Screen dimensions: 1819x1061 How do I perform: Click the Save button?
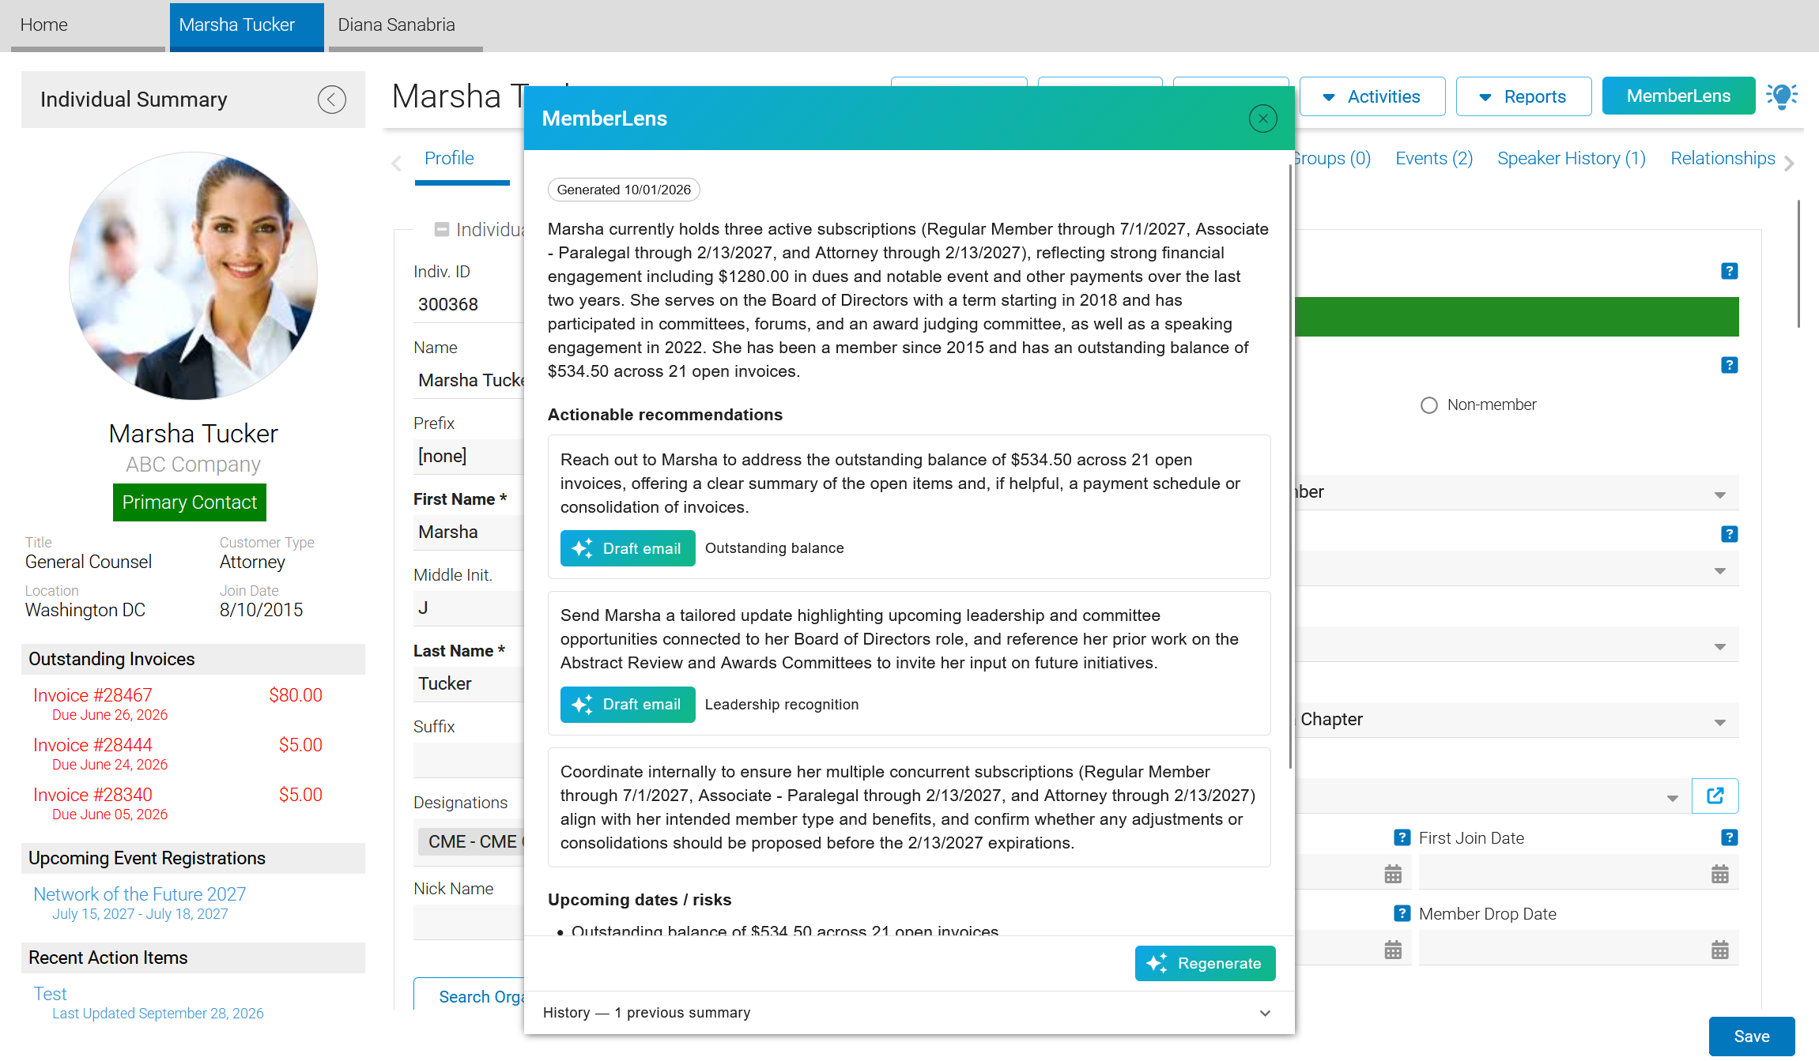tap(1751, 1037)
